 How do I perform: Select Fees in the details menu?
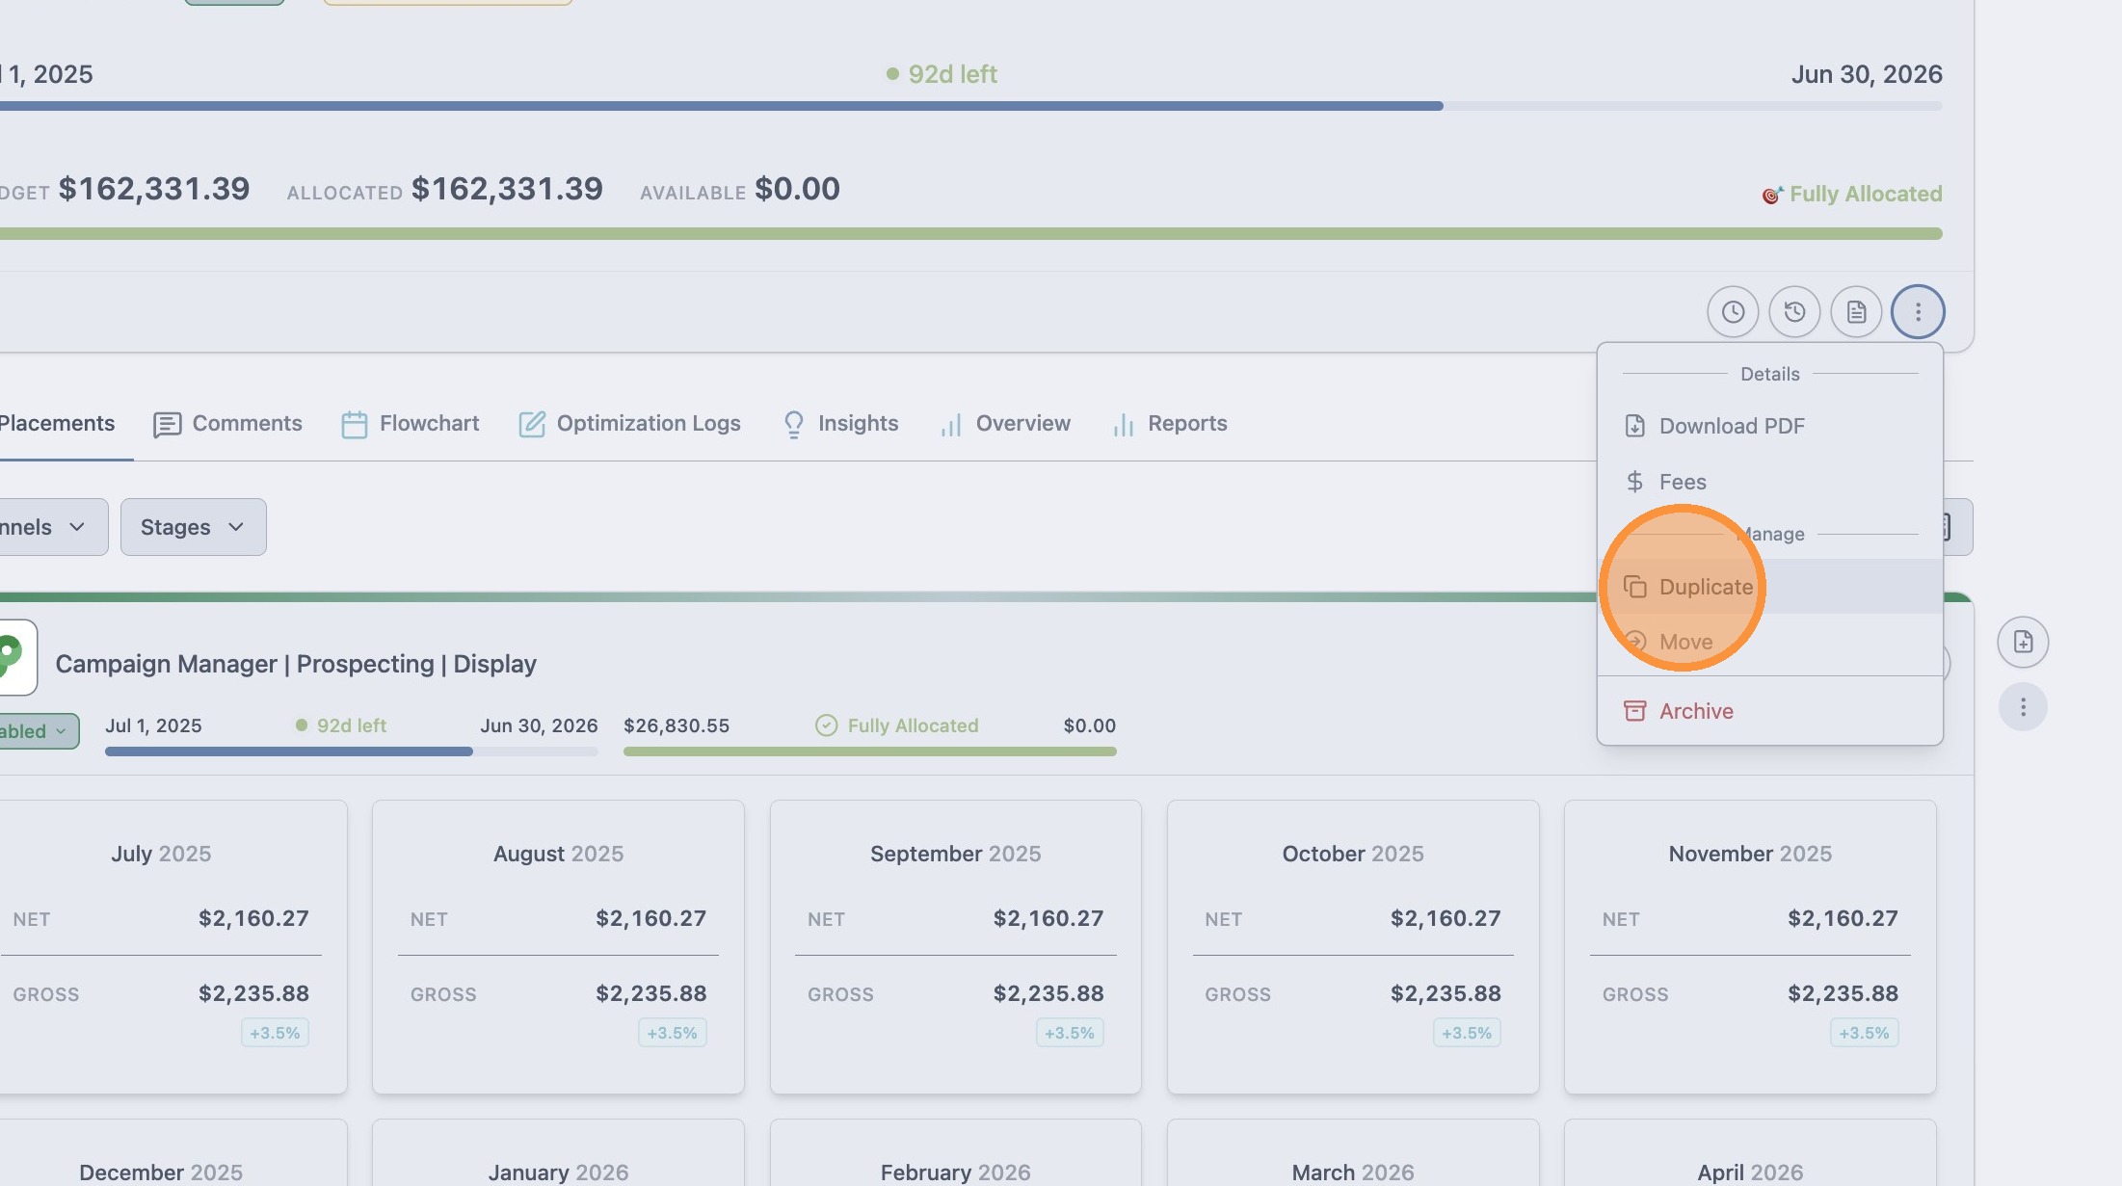(1769, 482)
